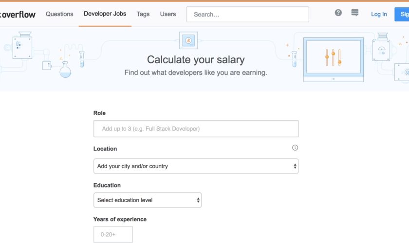Screen dimensions: 409x243
Task: Click the gauge machine illustration at right
Action: pos(381,49)
